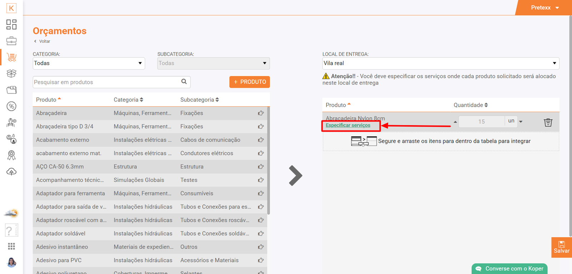Focus the Pesquisar em produtos search field
Image resolution: width=572 pixels, height=274 pixels.
click(106, 82)
